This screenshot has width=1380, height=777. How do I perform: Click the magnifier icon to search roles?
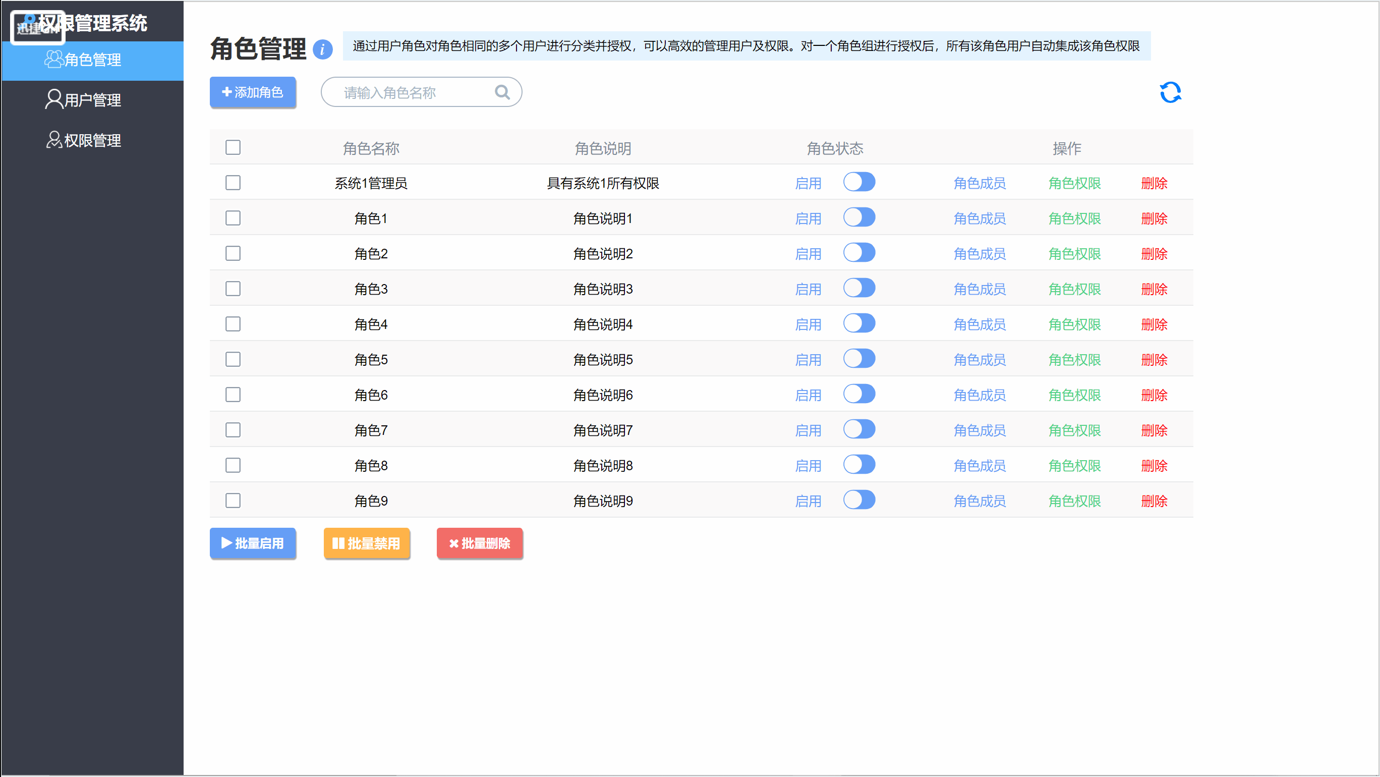pos(502,92)
